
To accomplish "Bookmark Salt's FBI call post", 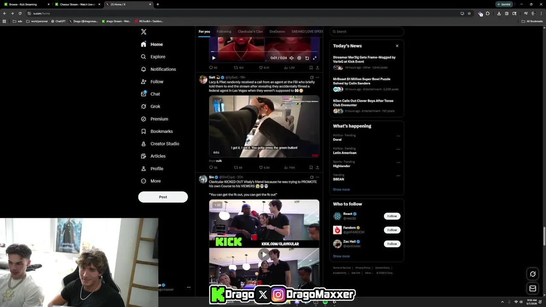I will (311, 168).
